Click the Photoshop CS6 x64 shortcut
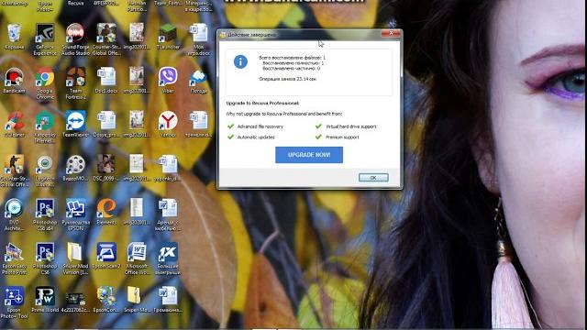This screenshot has height=330, width=587. coord(45,214)
